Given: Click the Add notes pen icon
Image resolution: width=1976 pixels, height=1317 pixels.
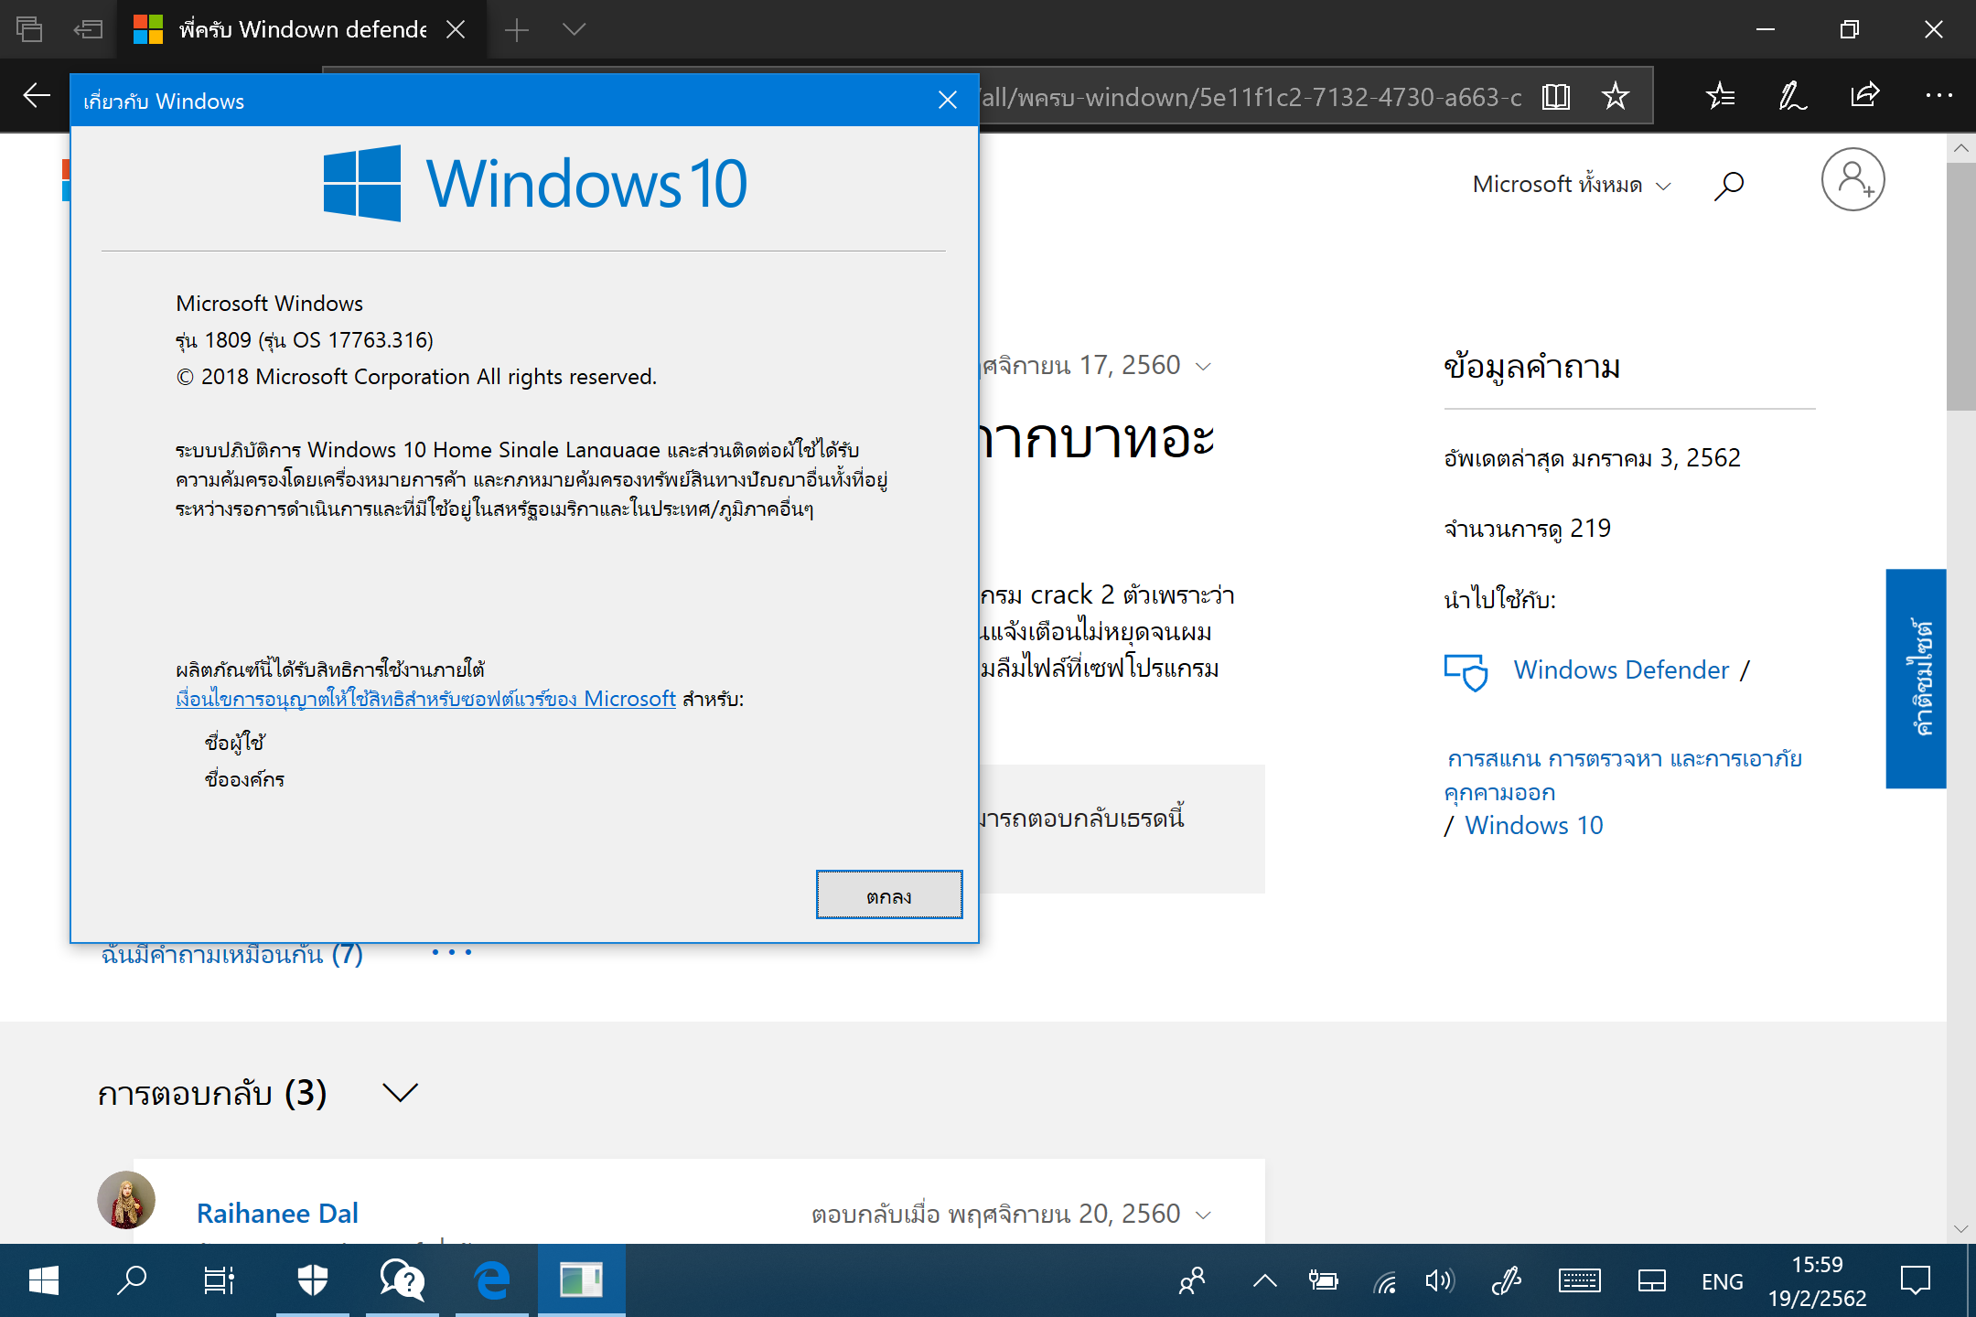Looking at the screenshot, I should pos(1791,96).
